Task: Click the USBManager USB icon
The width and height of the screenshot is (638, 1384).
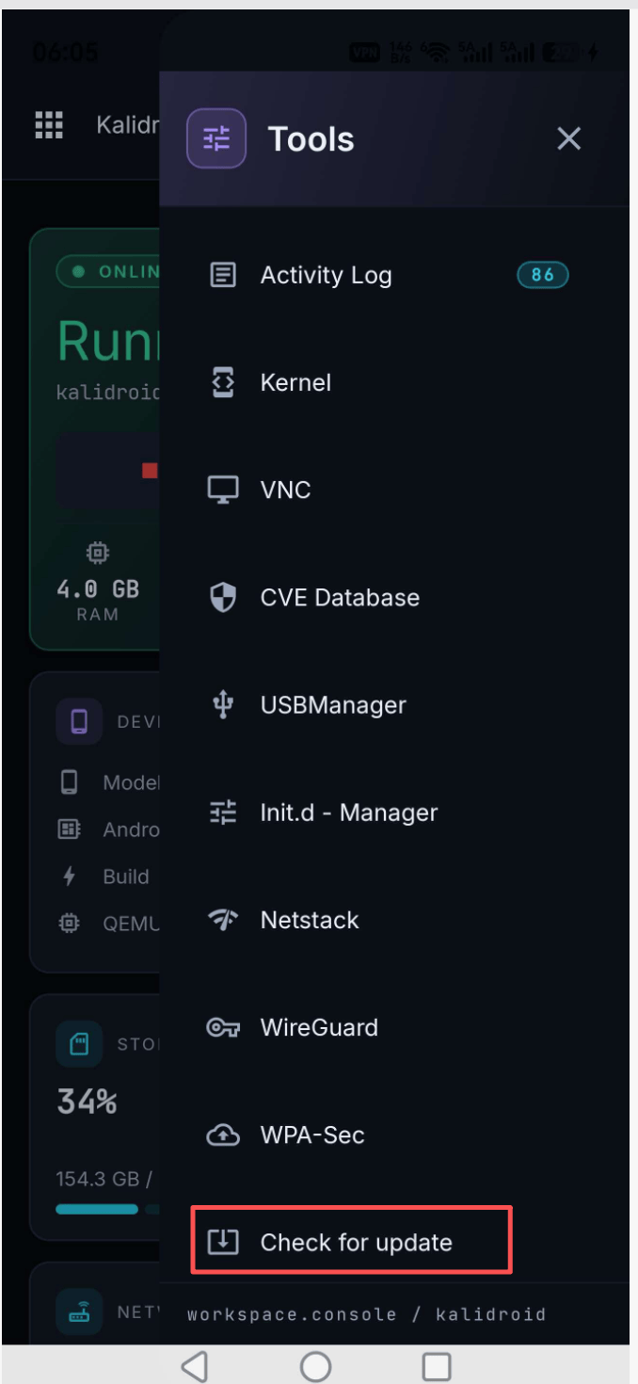Action: point(223,704)
